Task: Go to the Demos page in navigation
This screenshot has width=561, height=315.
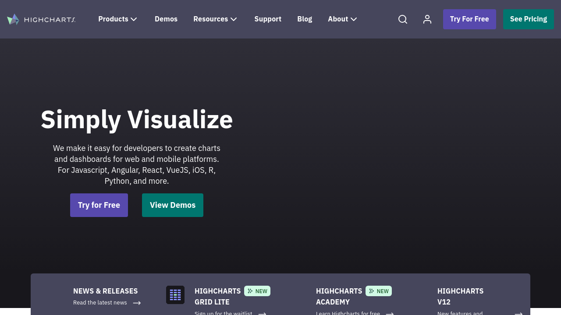Action: pos(166,19)
